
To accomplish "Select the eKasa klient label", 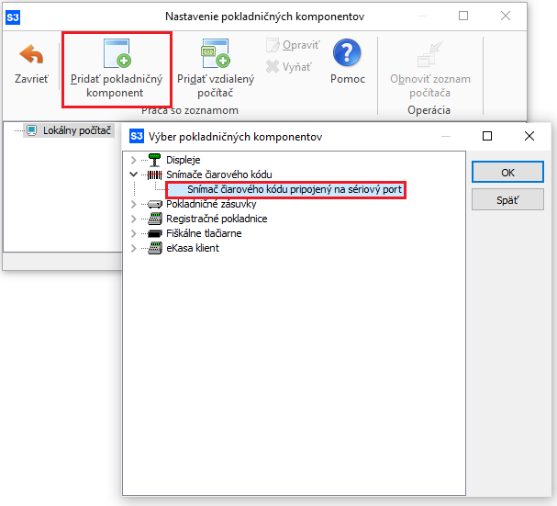I will click(193, 248).
